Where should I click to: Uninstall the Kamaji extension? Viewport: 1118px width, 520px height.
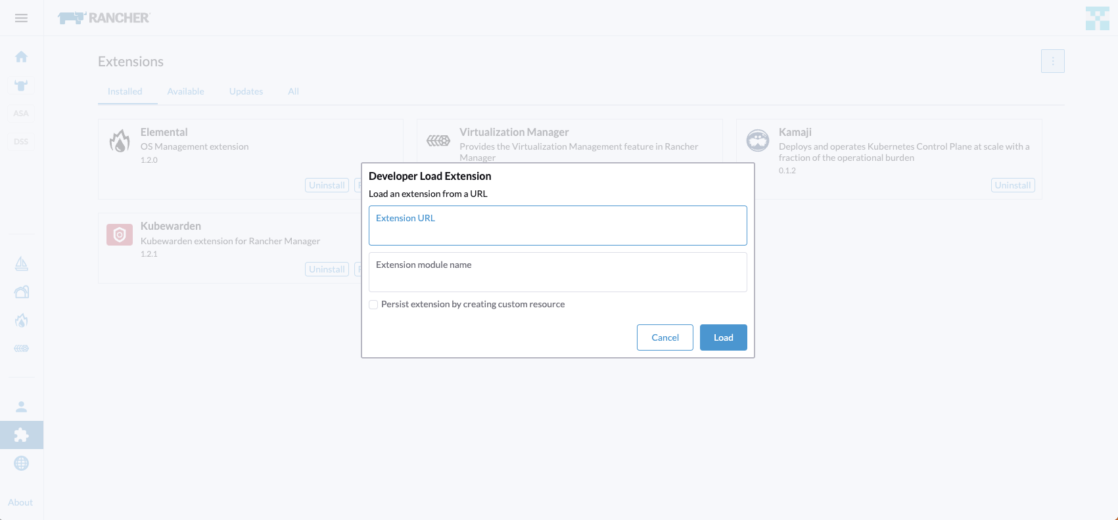point(1012,185)
